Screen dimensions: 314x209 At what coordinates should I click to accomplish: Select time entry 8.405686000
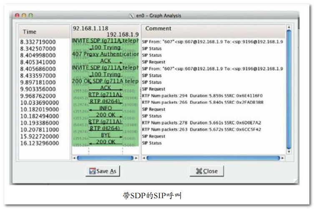38,69
